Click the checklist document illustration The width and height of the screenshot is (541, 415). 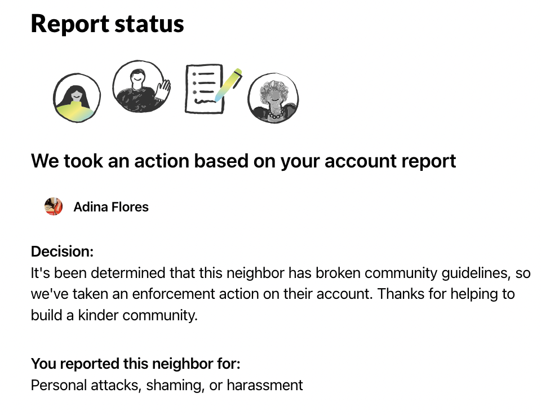(204, 89)
